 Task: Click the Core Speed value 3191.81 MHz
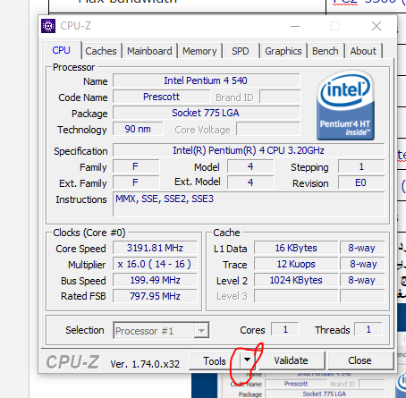click(155, 248)
